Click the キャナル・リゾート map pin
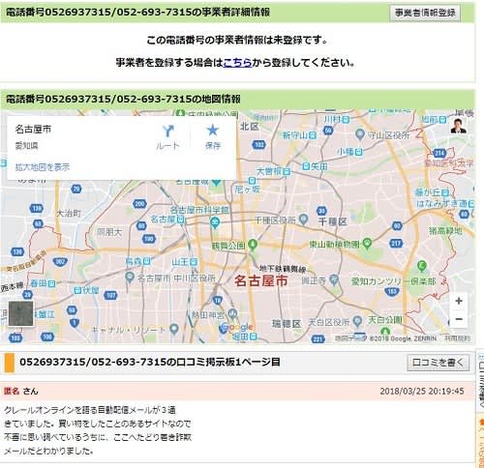484x468 pixels. (174, 329)
